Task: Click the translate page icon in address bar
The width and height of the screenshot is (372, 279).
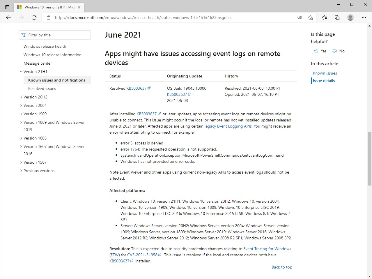Action: [300, 17]
